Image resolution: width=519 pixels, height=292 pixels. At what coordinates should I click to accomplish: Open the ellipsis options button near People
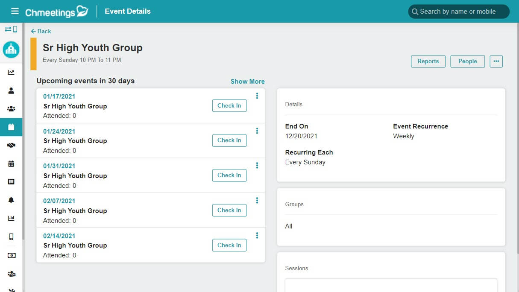(496, 61)
